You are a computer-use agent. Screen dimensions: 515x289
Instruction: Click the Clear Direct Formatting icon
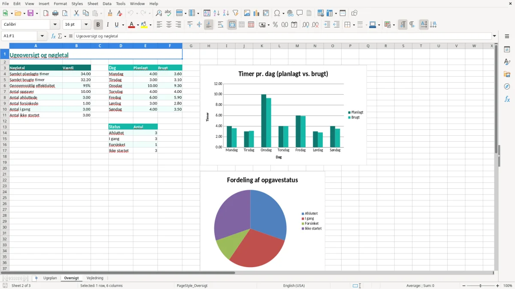coord(120,13)
